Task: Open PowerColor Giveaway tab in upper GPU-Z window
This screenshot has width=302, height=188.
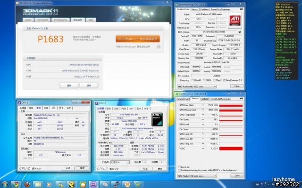Action: pyautogui.click(x=220, y=9)
